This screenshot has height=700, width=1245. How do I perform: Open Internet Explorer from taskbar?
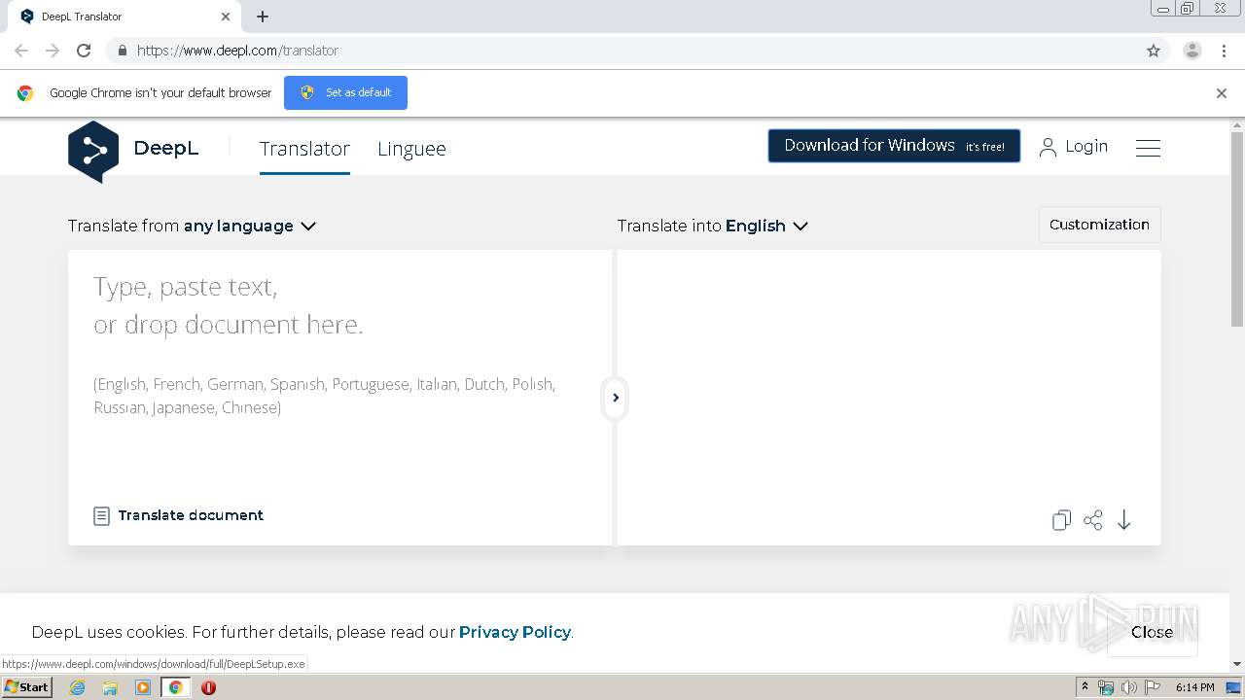[77, 687]
